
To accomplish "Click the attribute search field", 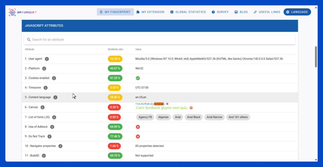I will pos(160,40).
